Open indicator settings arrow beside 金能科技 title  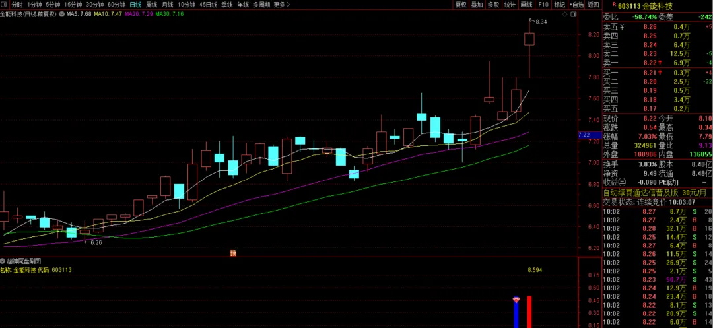[61, 14]
